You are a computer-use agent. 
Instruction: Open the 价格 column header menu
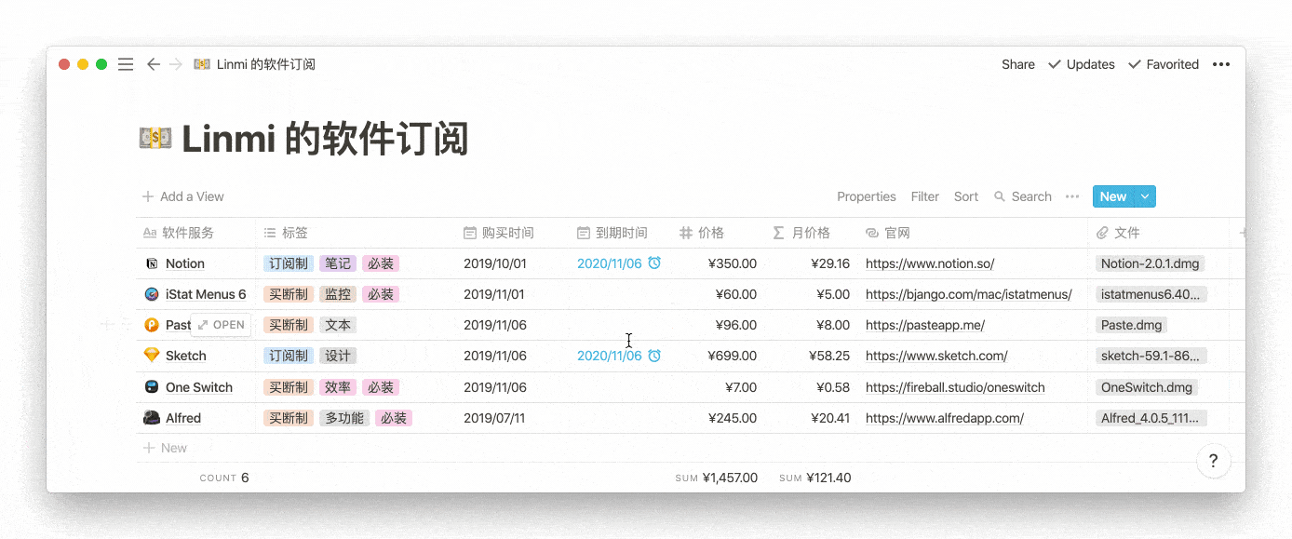(718, 233)
